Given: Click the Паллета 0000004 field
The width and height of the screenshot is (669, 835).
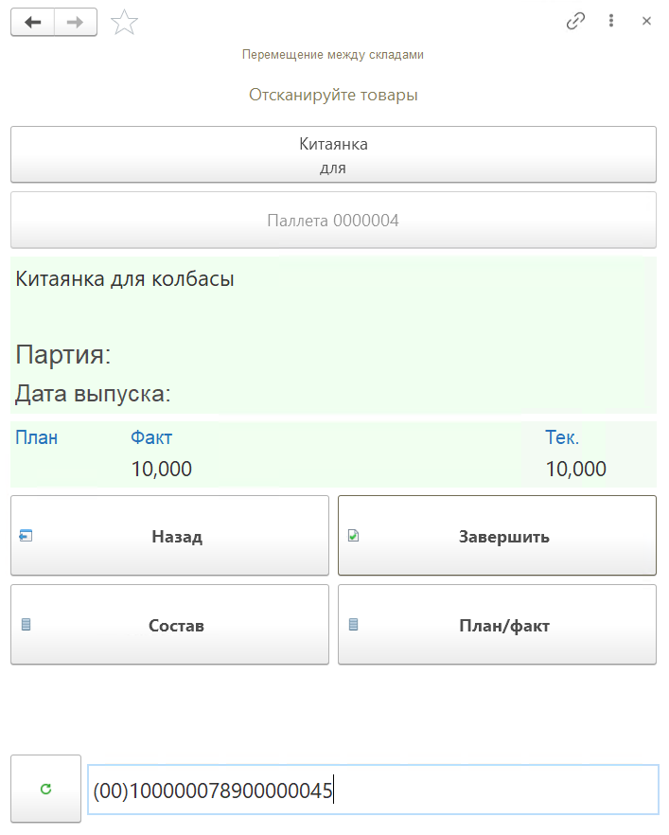Looking at the screenshot, I should point(333,220).
